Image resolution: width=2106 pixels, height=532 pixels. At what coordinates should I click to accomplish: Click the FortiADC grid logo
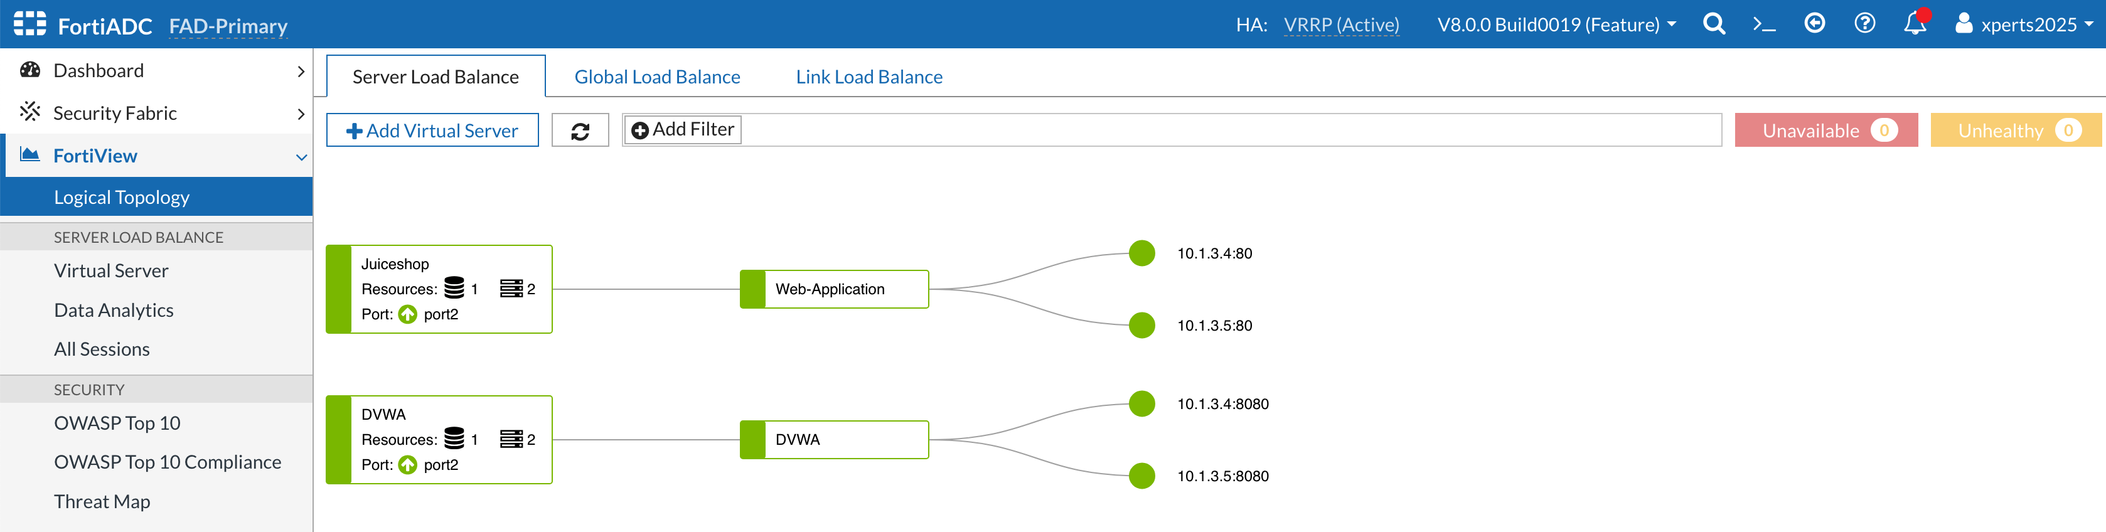(29, 24)
